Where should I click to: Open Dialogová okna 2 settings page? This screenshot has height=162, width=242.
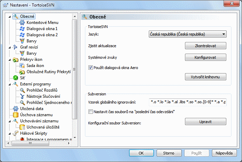[42, 35]
